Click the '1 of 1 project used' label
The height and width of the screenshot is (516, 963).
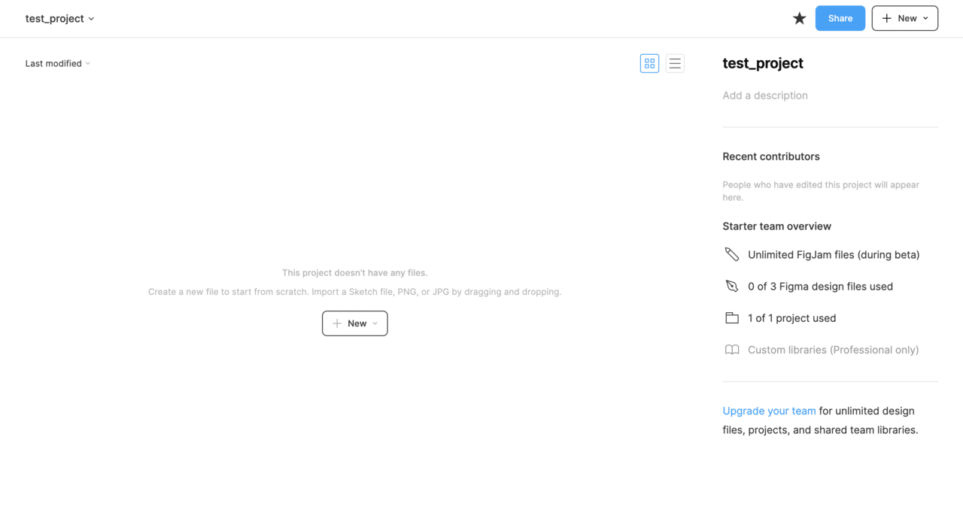click(791, 318)
